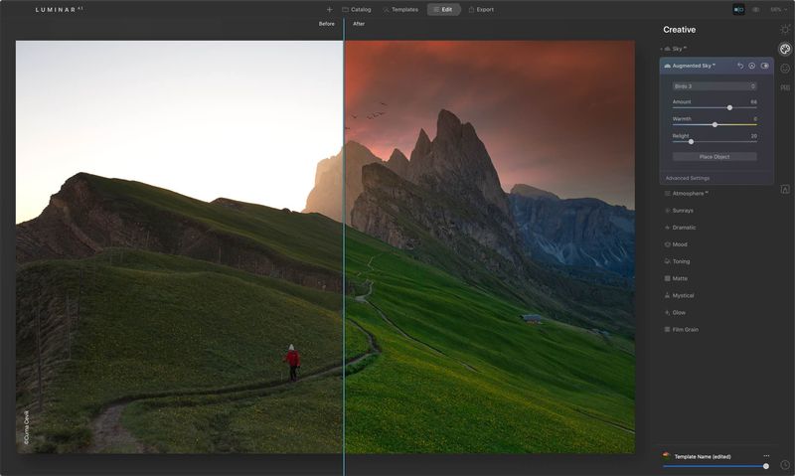Open the Matte tool
Viewport: 795px width, 476px height.
676,278
